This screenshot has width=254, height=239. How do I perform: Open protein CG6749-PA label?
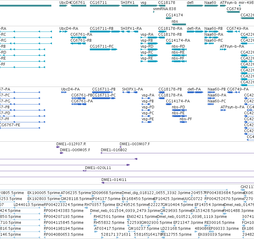(238, 89)
